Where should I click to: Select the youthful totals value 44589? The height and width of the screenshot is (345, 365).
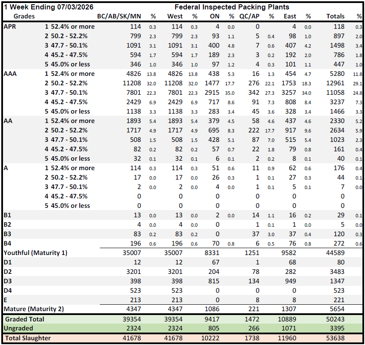[x=335, y=253]
